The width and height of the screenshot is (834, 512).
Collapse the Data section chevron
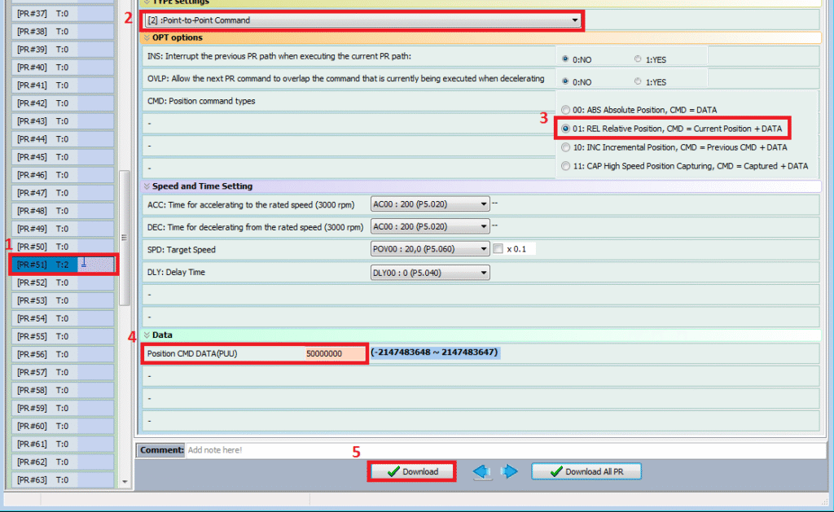(x=147, y=335)
